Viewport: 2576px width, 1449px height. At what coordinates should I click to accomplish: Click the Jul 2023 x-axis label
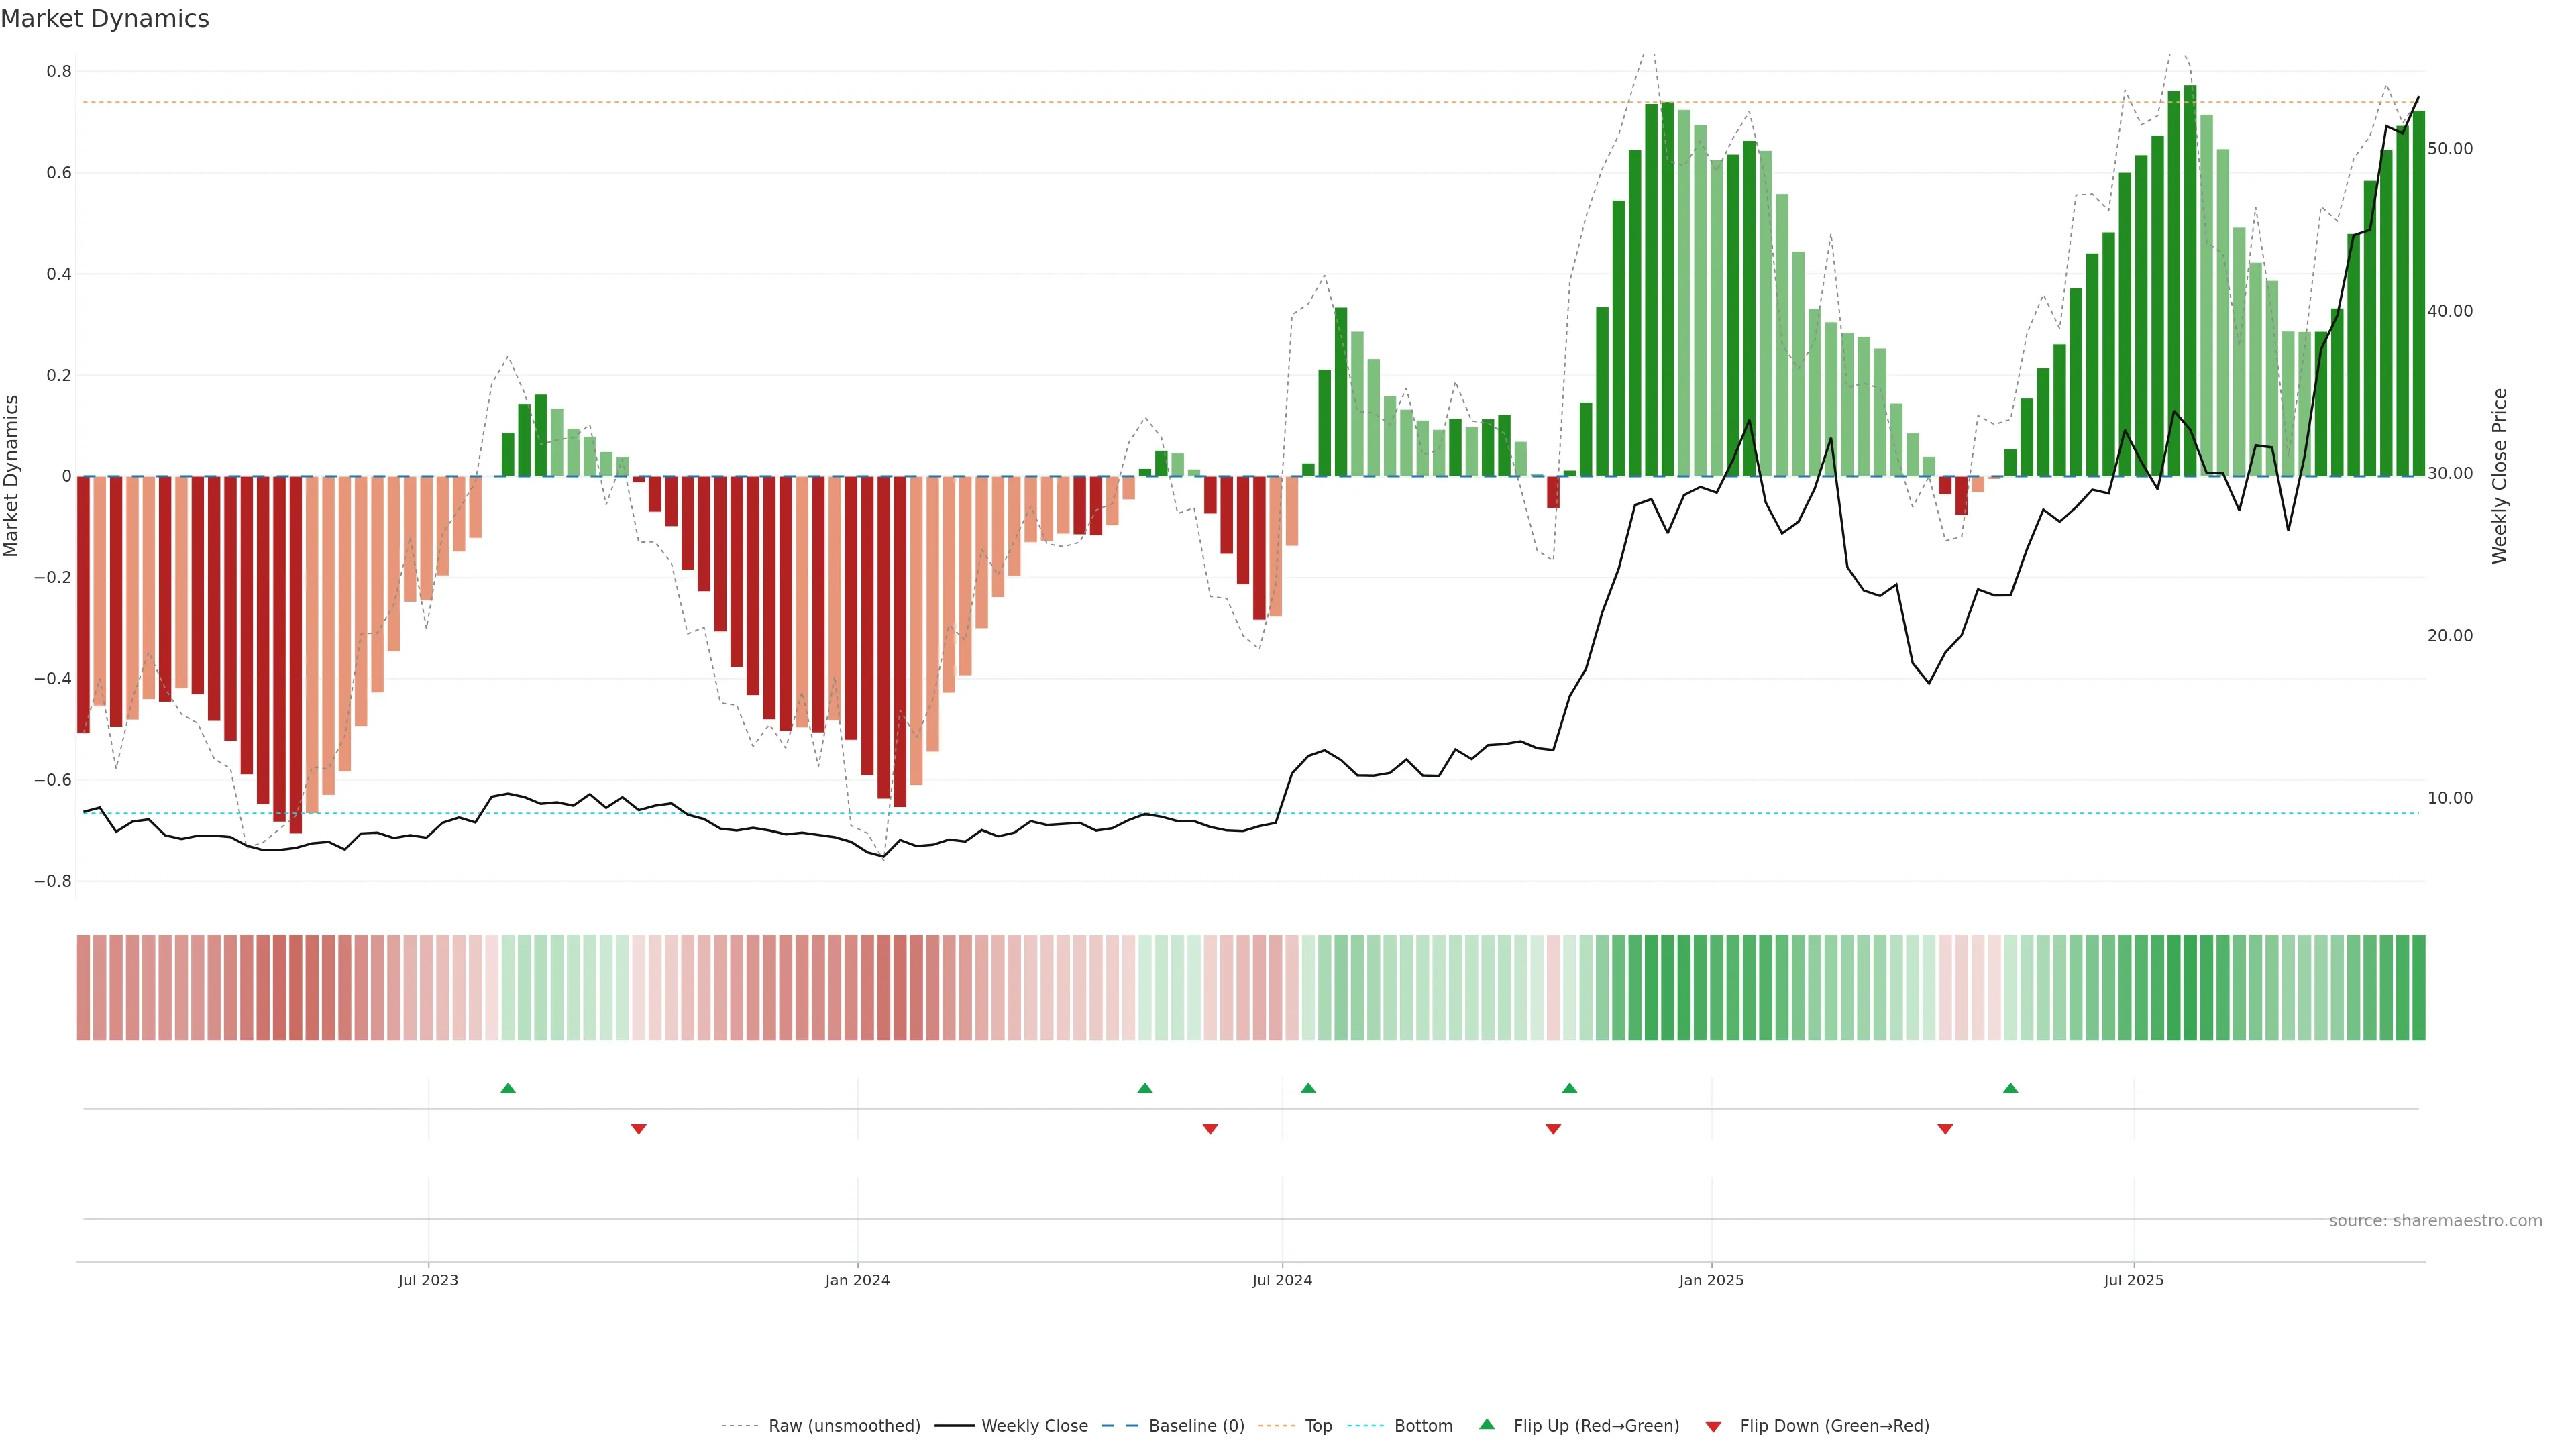point(428,1280)
